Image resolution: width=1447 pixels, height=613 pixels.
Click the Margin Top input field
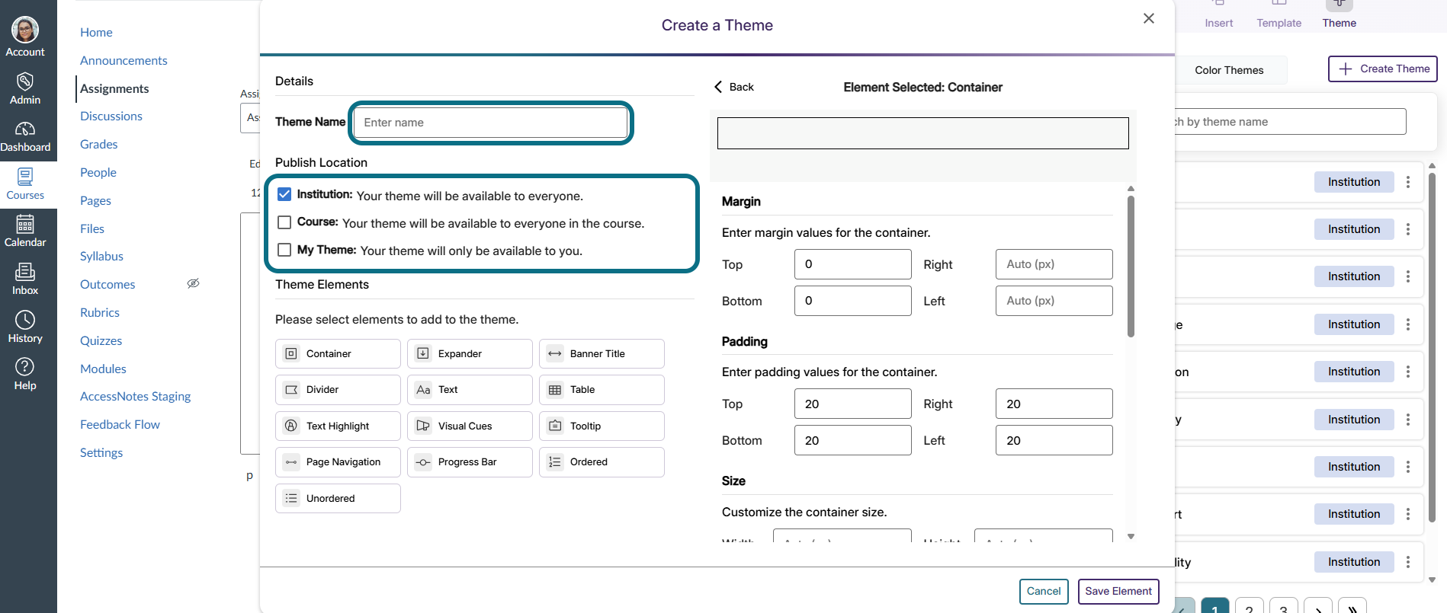[852, 264]
